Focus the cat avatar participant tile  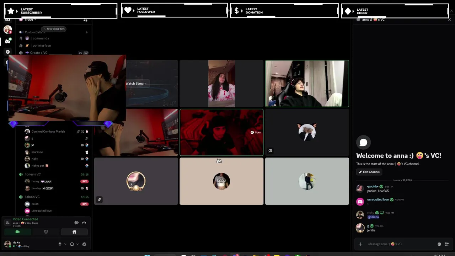point(307,132)
